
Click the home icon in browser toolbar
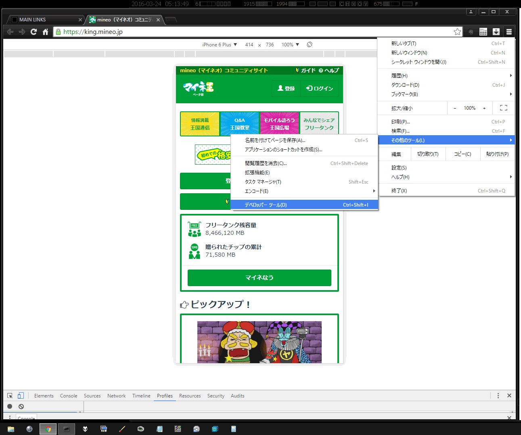tap(45, 32)
